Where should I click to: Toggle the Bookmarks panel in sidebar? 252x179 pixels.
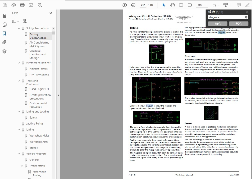[x=4, y=33]
